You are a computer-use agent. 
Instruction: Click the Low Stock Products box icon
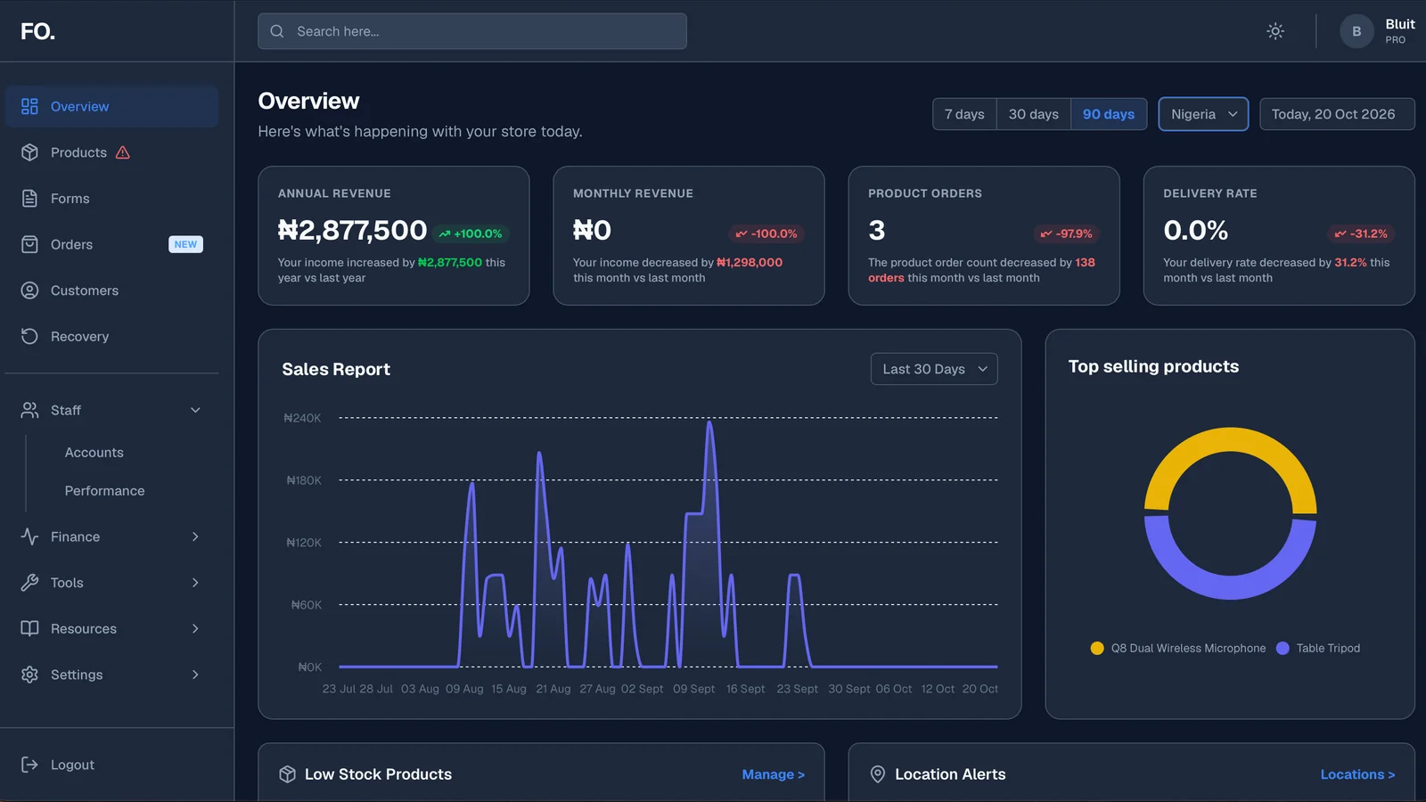tap(287, 774)
